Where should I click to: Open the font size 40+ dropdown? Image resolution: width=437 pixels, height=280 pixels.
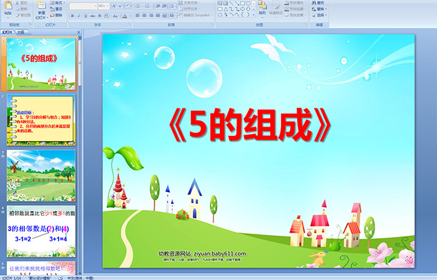coord(104,6)
